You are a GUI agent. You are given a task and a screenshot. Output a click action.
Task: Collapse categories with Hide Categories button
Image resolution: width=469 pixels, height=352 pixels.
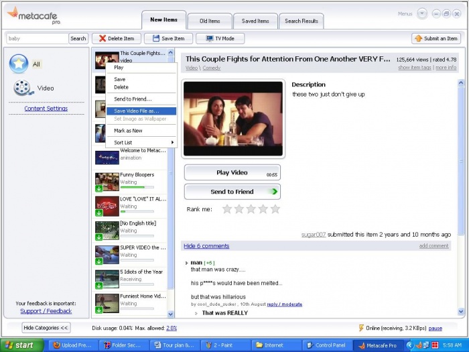(46, 328)
